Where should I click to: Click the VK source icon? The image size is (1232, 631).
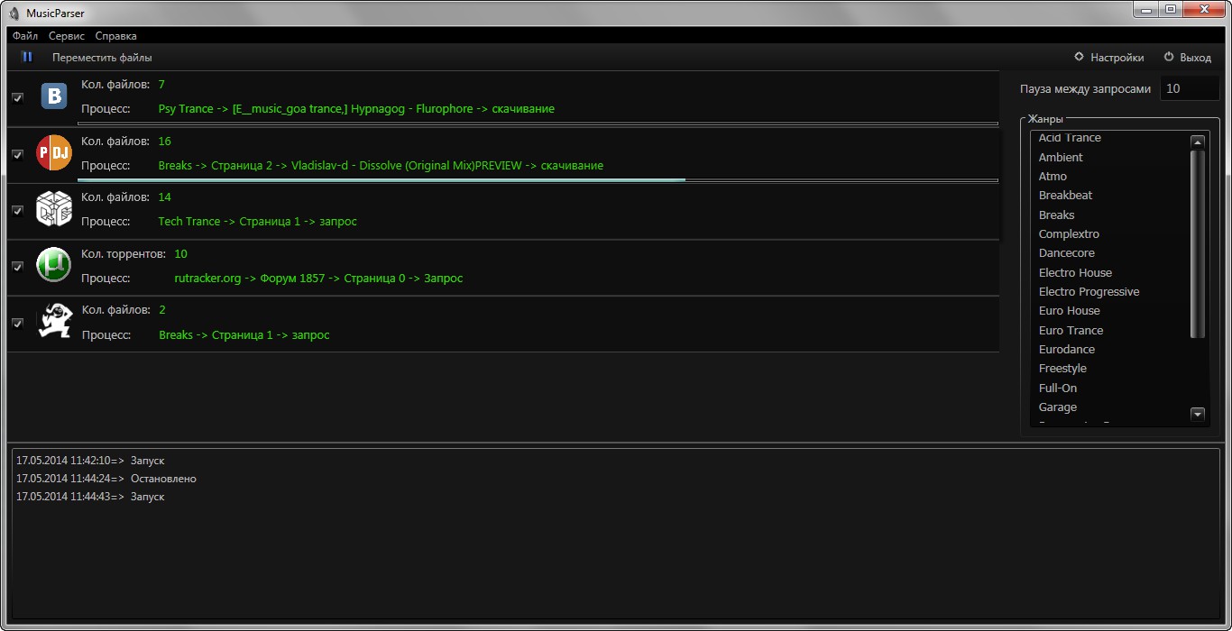54,96
